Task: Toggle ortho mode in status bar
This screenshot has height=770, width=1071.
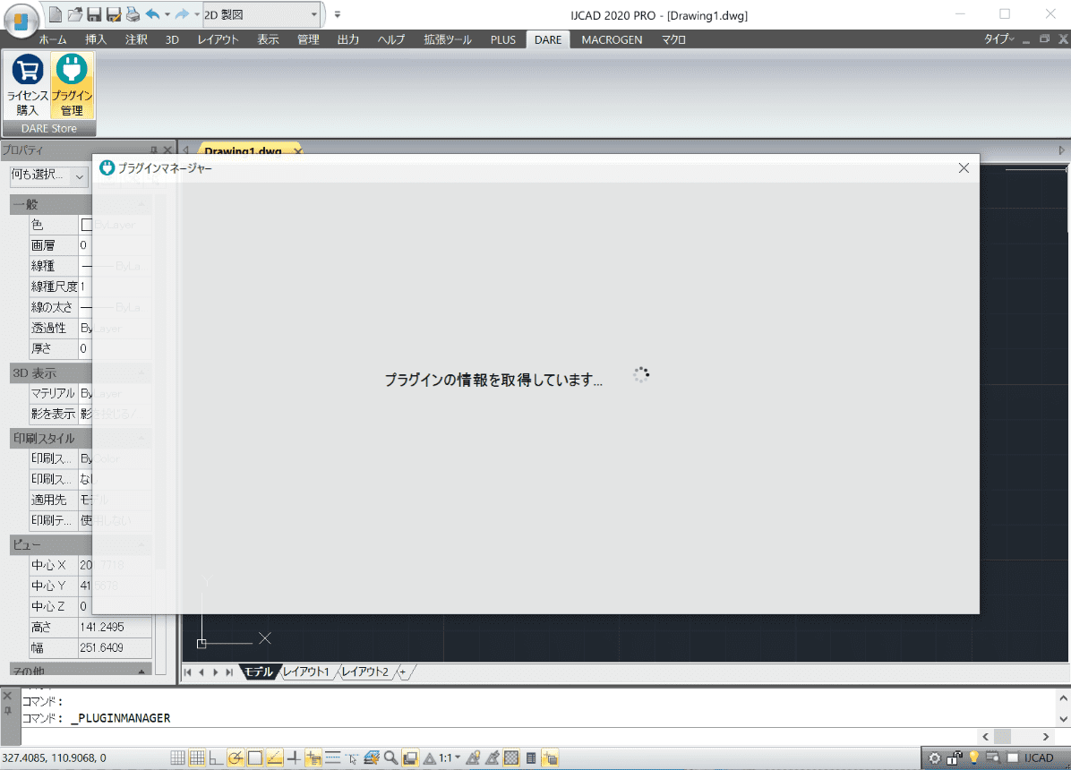Action: coord(216,757)
